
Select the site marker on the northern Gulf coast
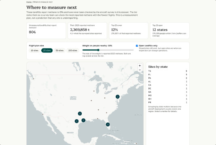click(x=97, y=119)
